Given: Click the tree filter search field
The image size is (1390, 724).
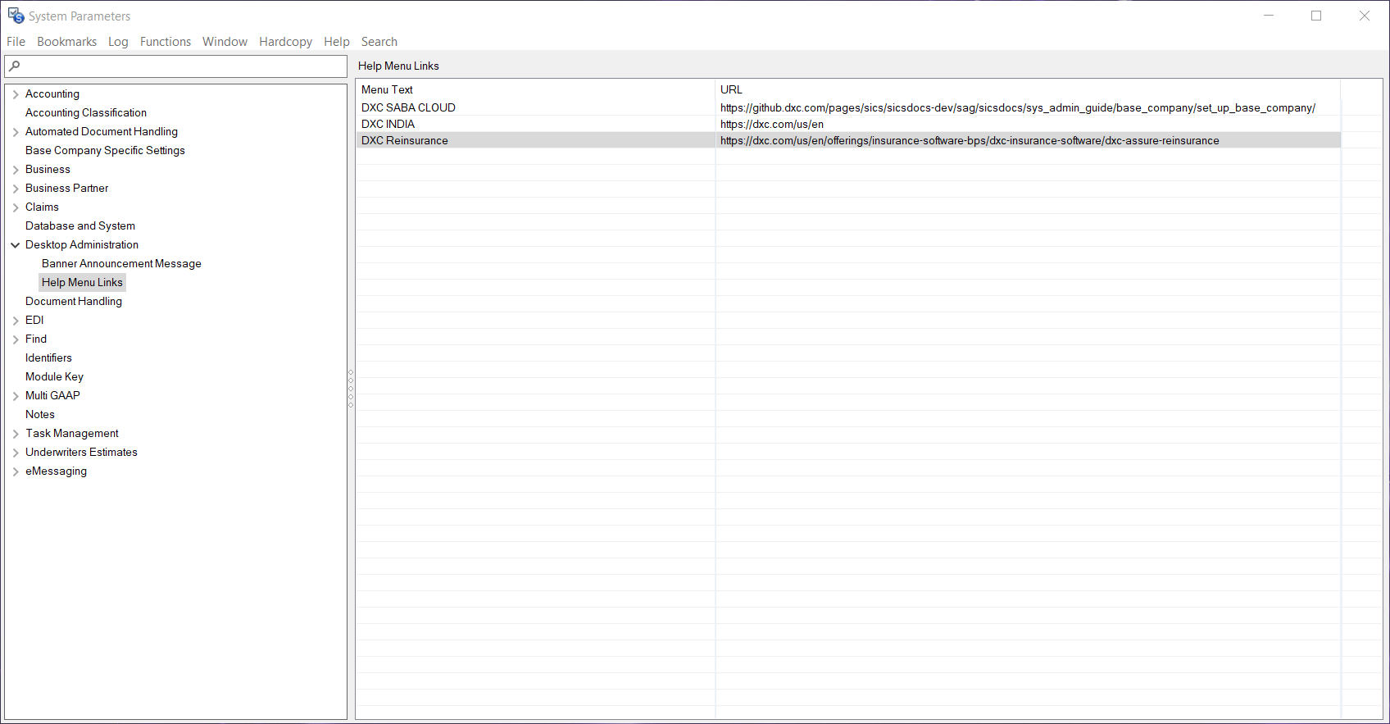Looking at the screenshot, I should 175,66.
